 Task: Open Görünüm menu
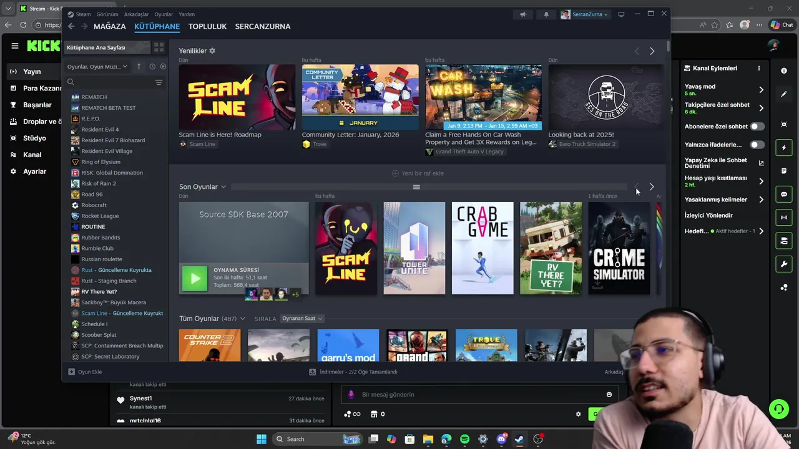coord(107,14)
